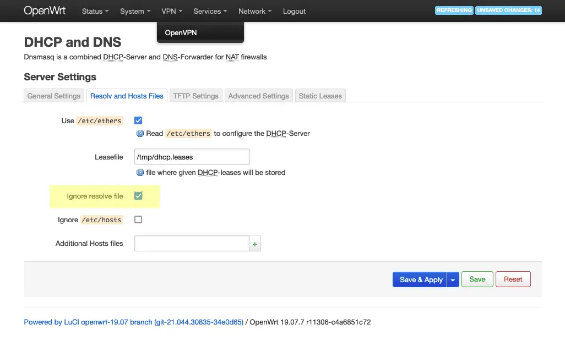
Task: Click the Server Settings heading
Action: point(60,77)
